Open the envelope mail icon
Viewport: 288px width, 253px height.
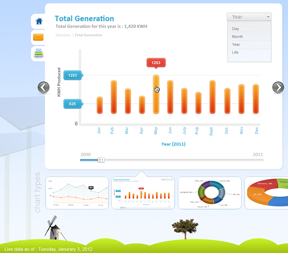click(x=38, y=37)
